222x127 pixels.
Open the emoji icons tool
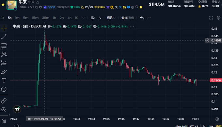click(x=4, y=89)
